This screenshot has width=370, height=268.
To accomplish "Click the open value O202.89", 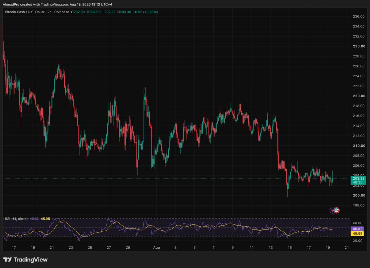I will 78,12.
